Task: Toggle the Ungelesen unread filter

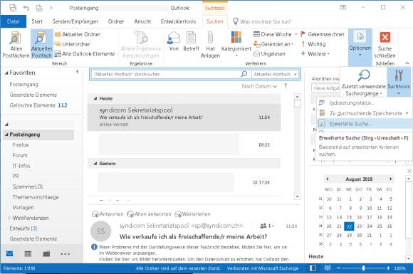Action: point(269,53)
